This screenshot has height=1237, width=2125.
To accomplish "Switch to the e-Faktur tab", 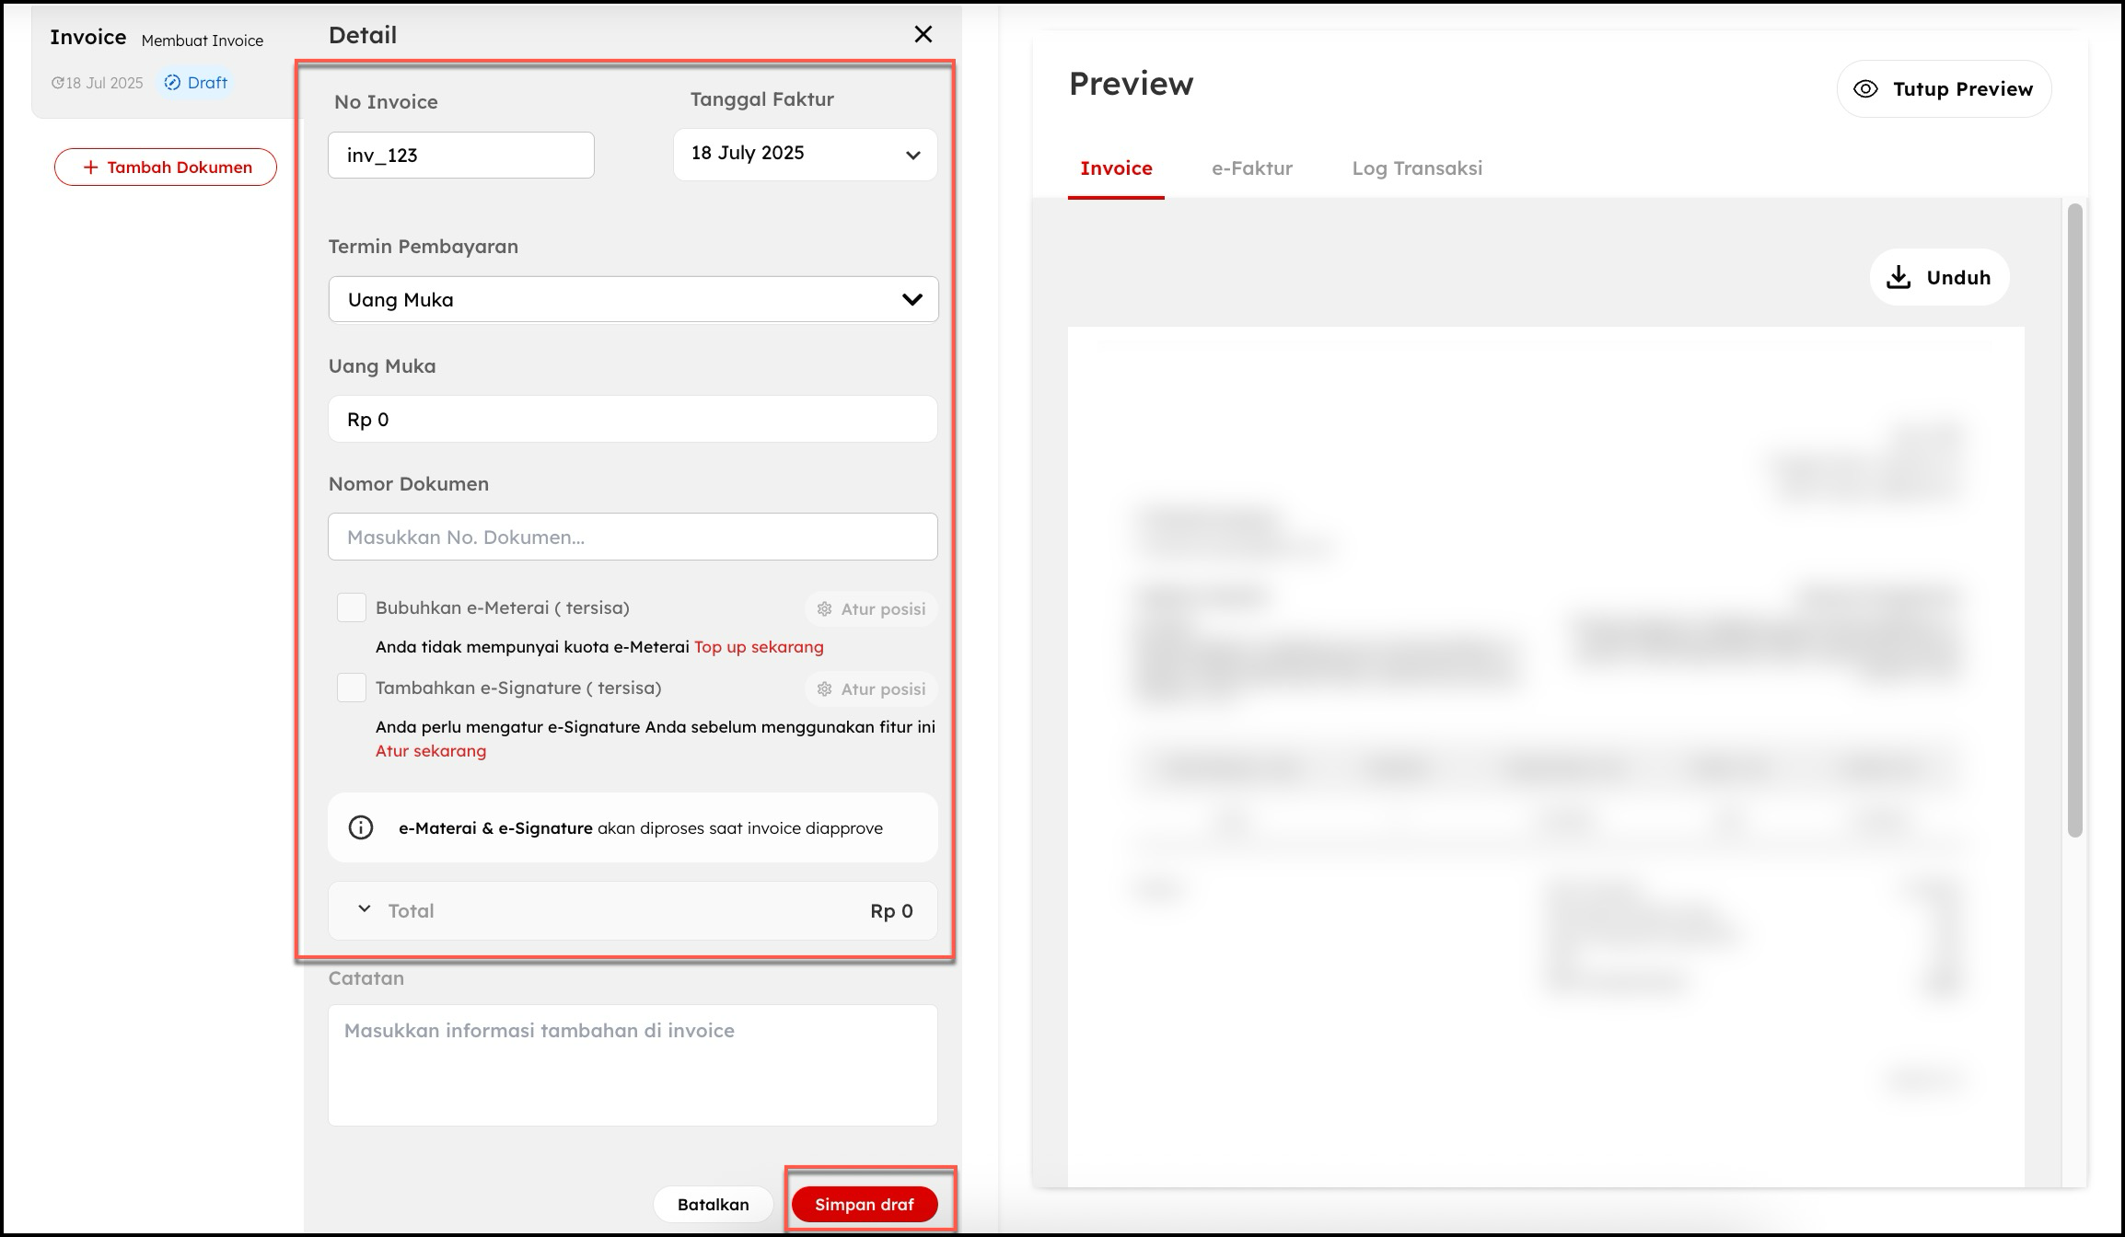I will tap(1251, 168).
